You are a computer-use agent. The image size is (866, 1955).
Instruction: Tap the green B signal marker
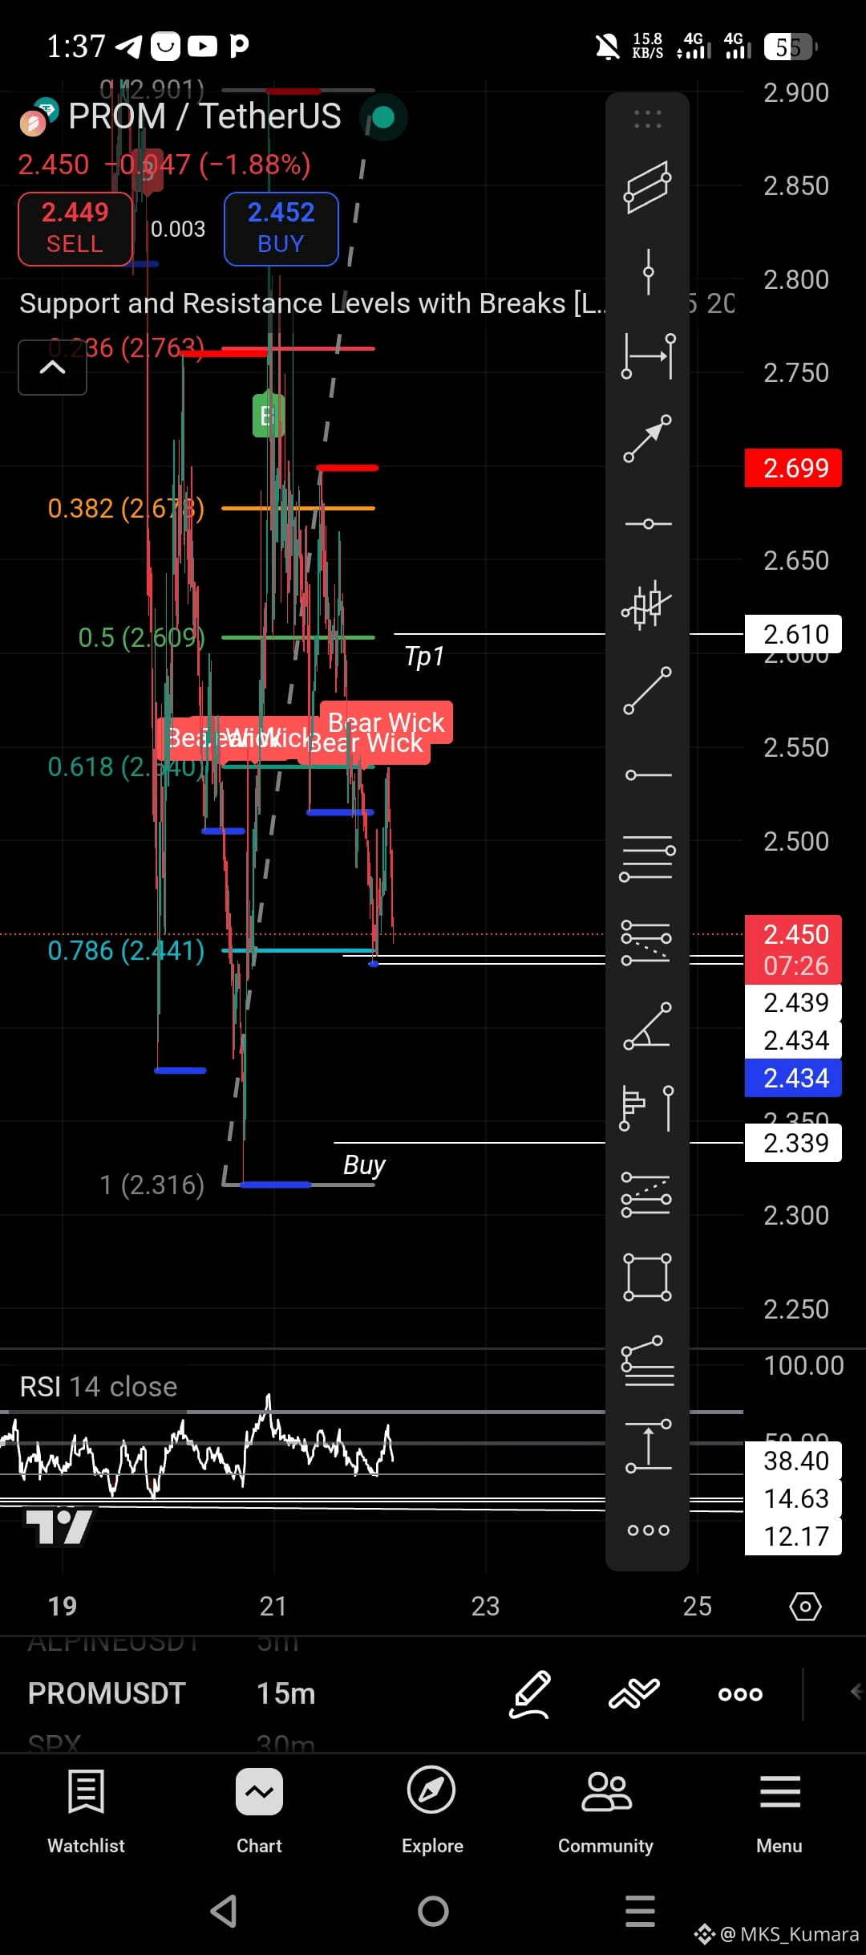267,415
